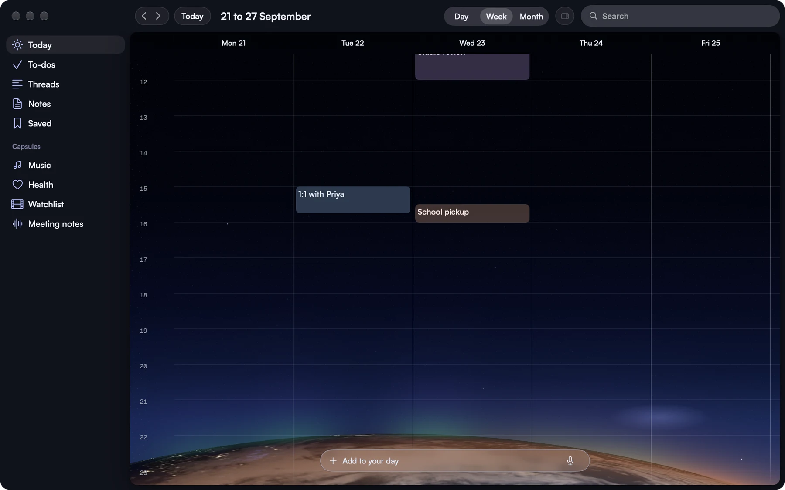Open the Watchlist film icon
Image resolution: width=785 pixels, height=490 pixels.
click(17, 204)
